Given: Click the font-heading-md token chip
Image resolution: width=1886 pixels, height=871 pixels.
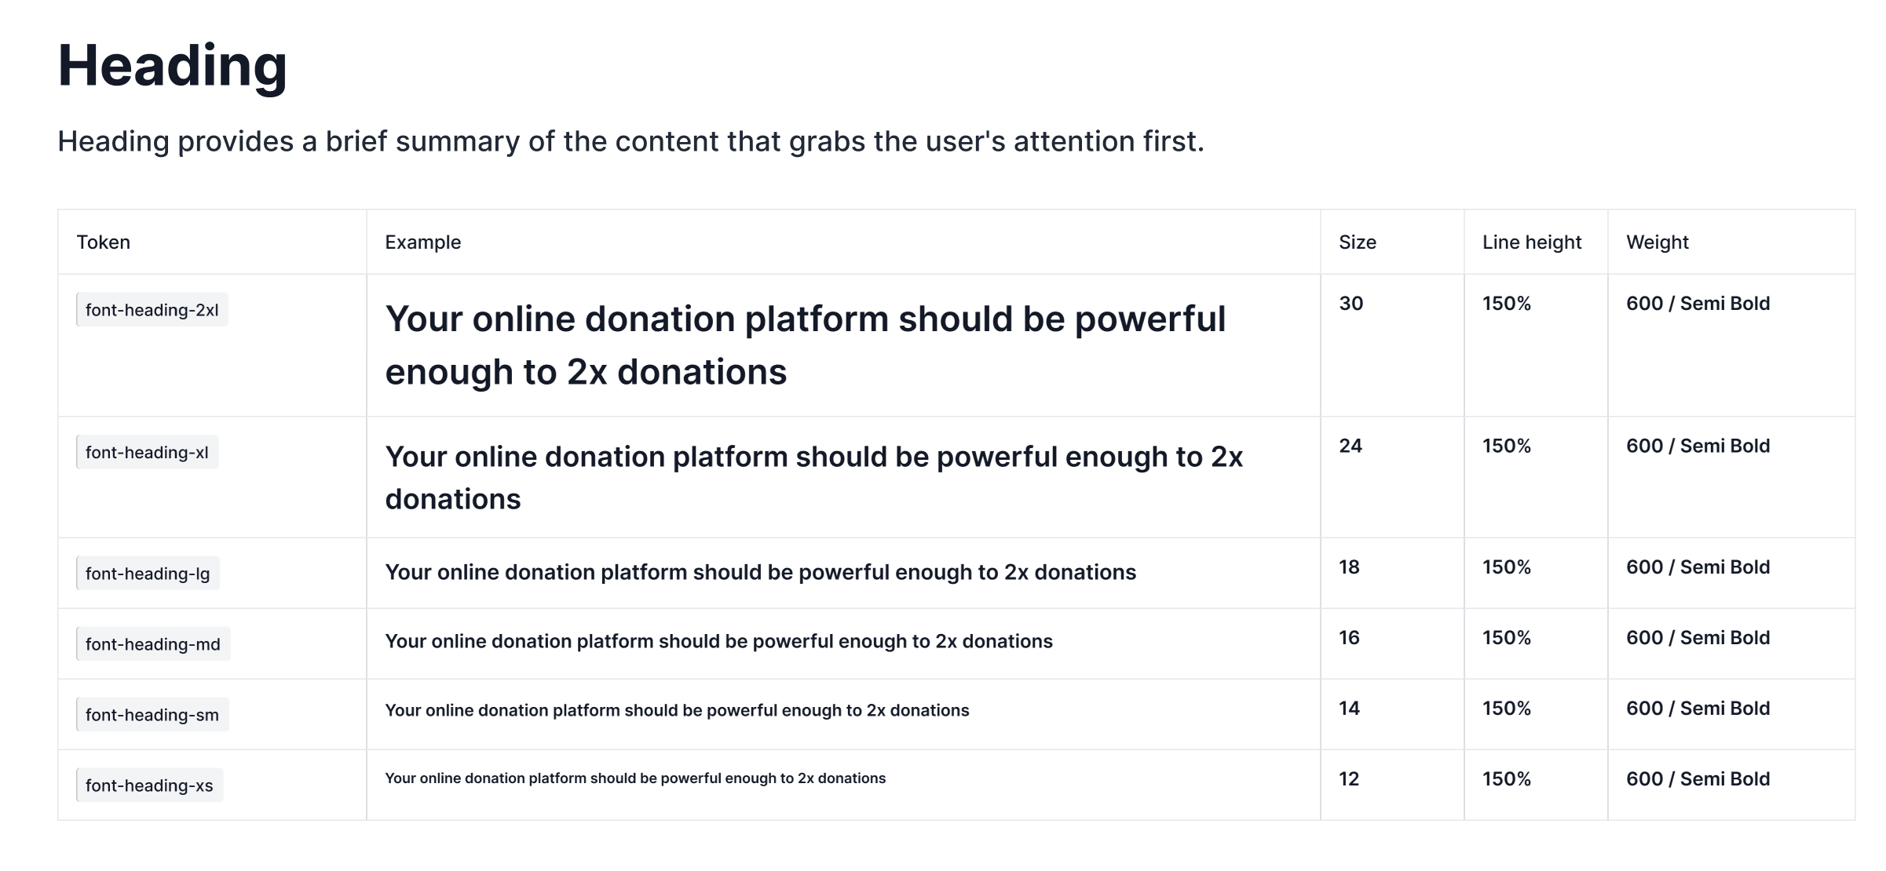Looking at the screenshot, I should (x=152, y=644).
